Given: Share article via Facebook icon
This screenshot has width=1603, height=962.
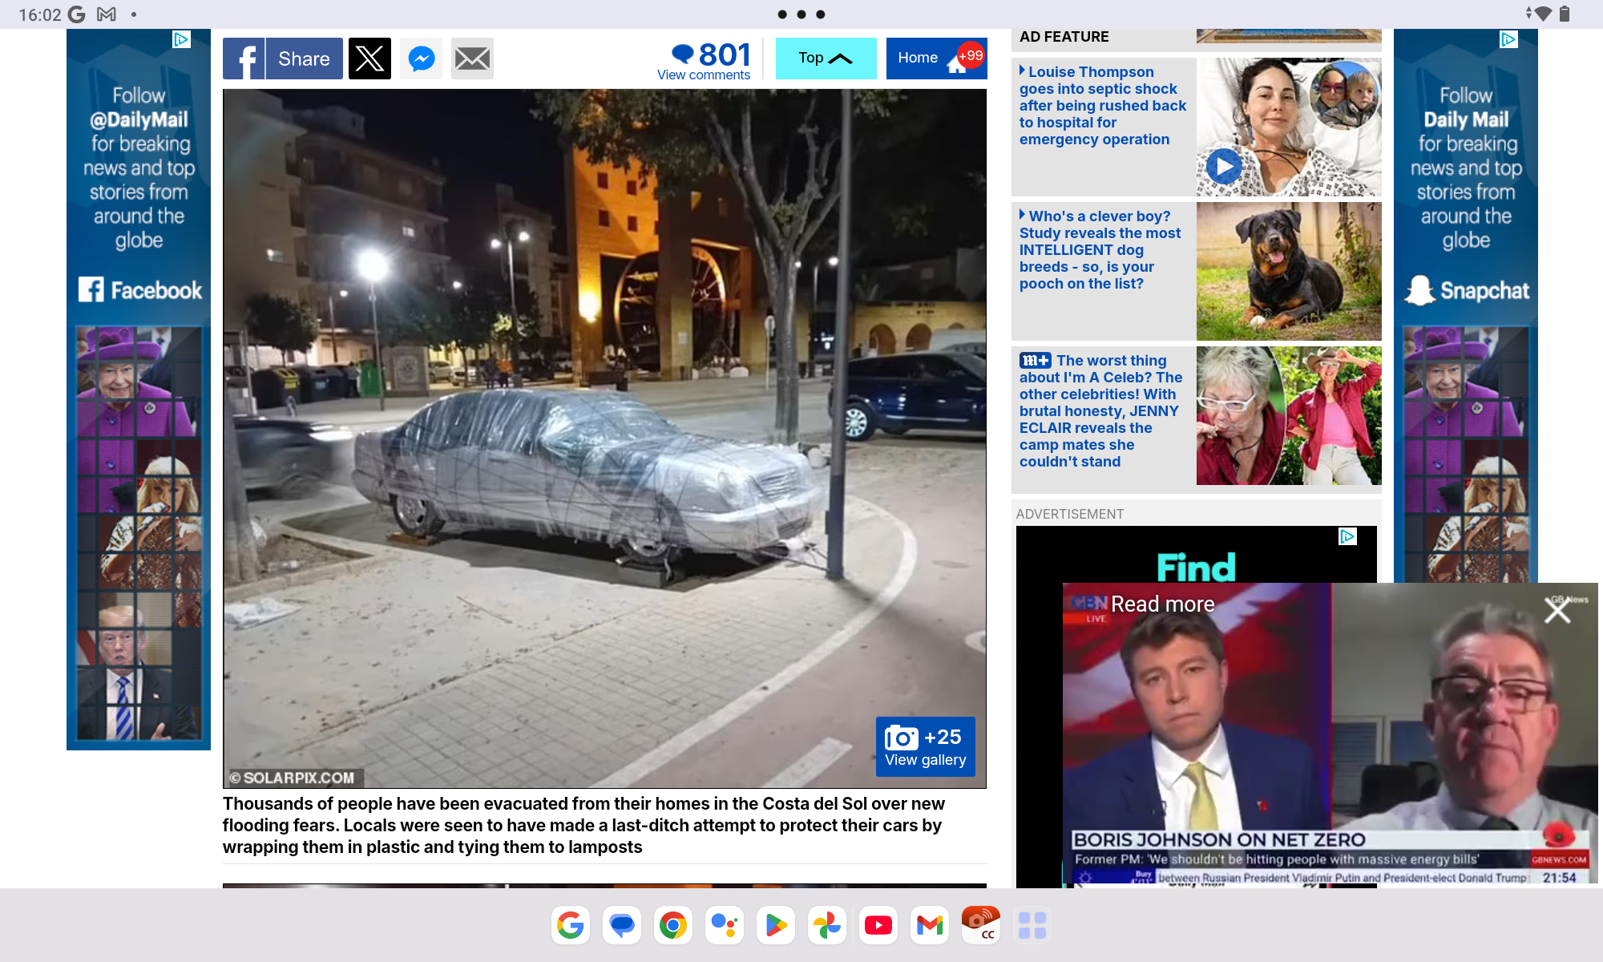Looking at the screenshot, I should click(x=244, y=59).
